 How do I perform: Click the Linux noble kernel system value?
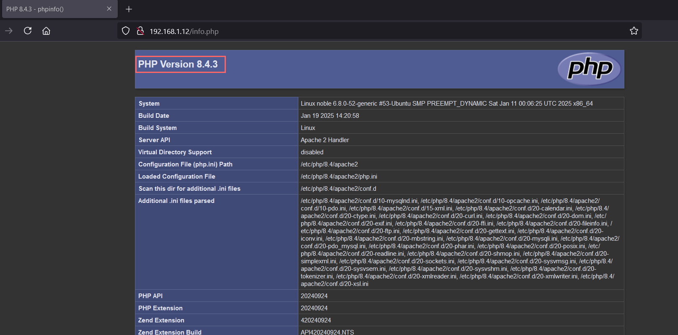coord(447,104)
